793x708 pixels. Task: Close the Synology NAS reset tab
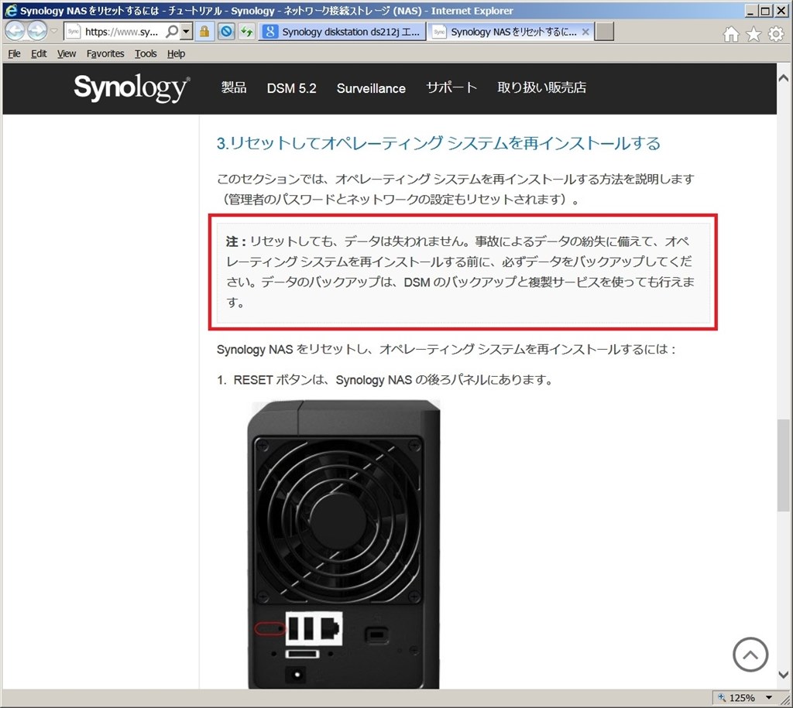pos(585,32)
